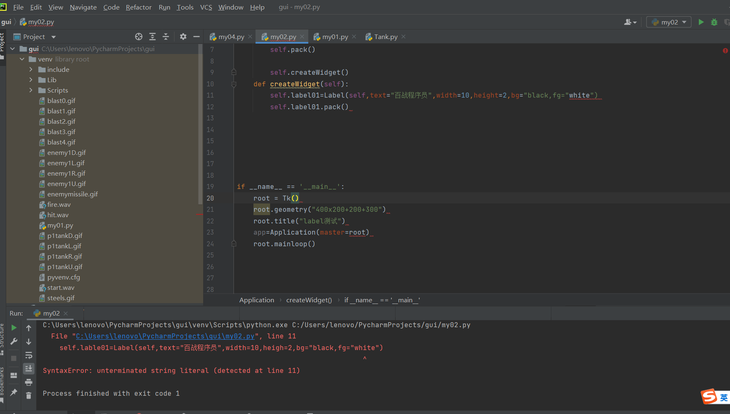This screenshot has height=414, width=730.
Task: Open the Edit menu
Action: coord(36,7)
